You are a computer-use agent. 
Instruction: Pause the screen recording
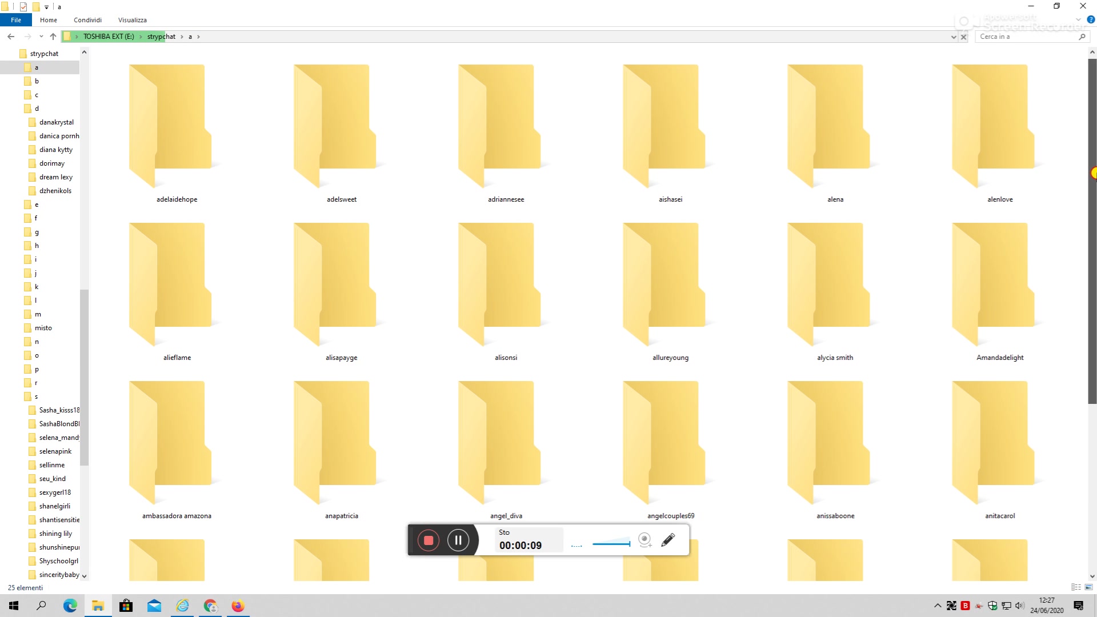pos(458,540)
